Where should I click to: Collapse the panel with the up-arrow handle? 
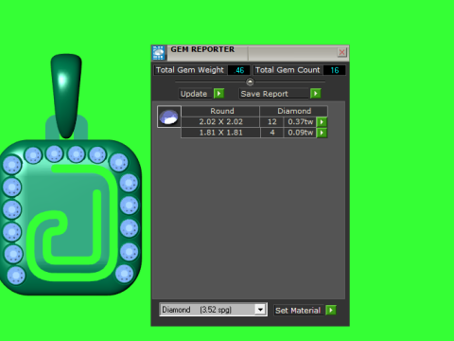pos(250,82)
